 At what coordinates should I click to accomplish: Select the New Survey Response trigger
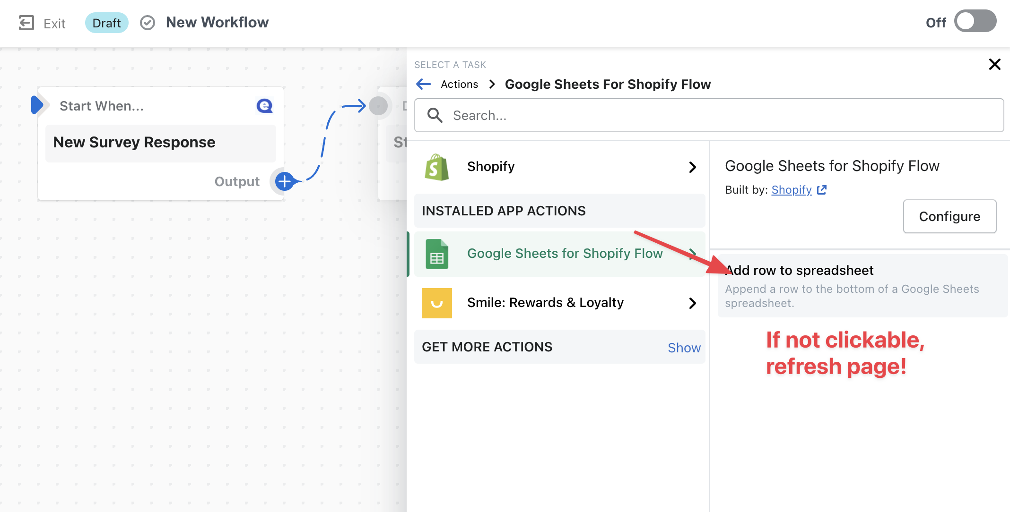[134, 141]
